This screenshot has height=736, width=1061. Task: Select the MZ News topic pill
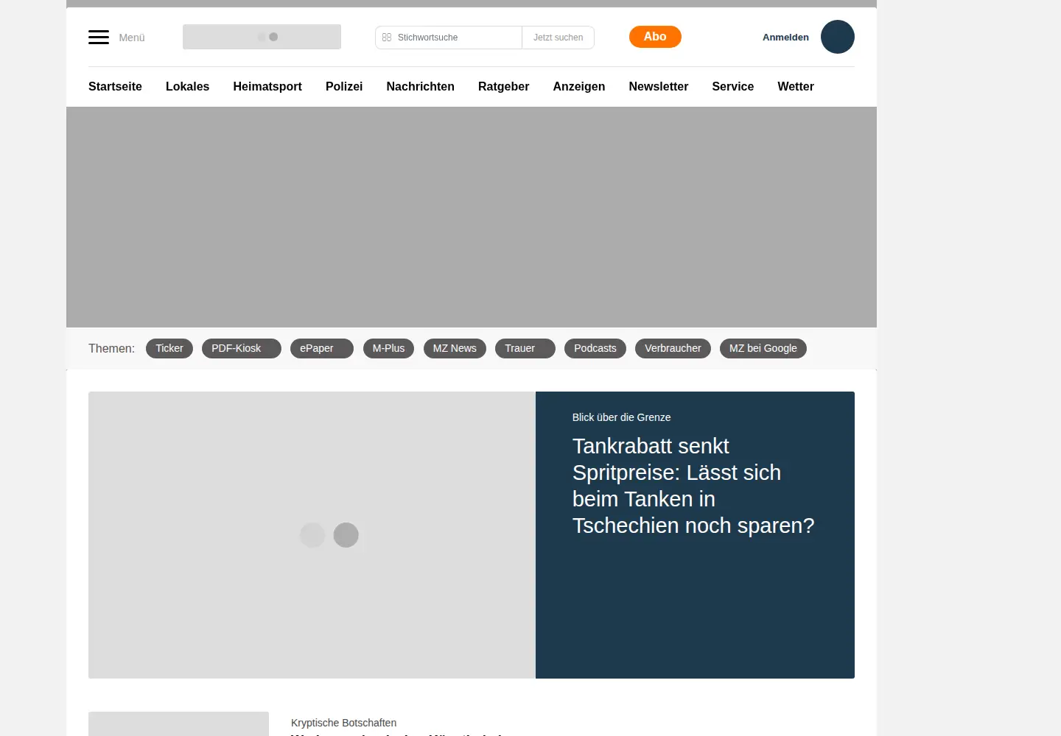(x=455, y=348)
